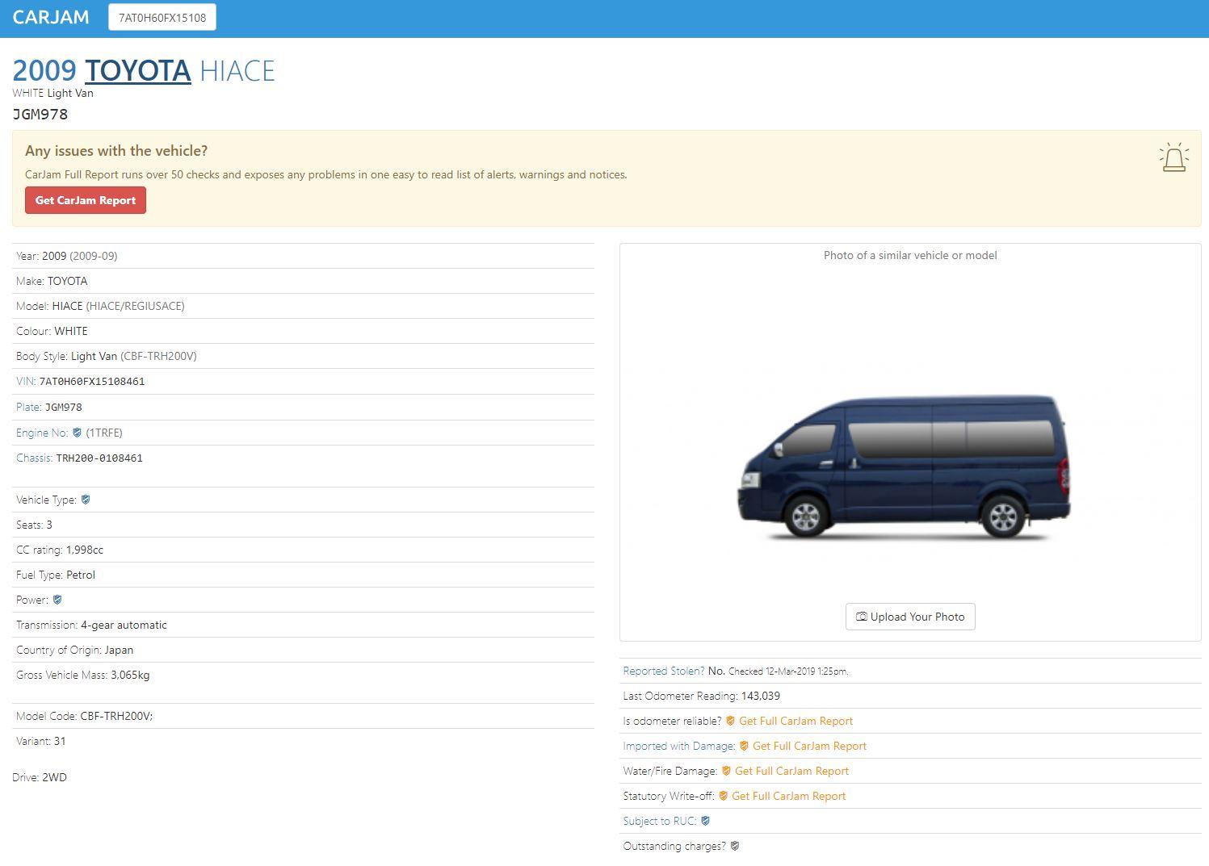
Task: Click the VIN search field in header
Action: click(162, 17)
